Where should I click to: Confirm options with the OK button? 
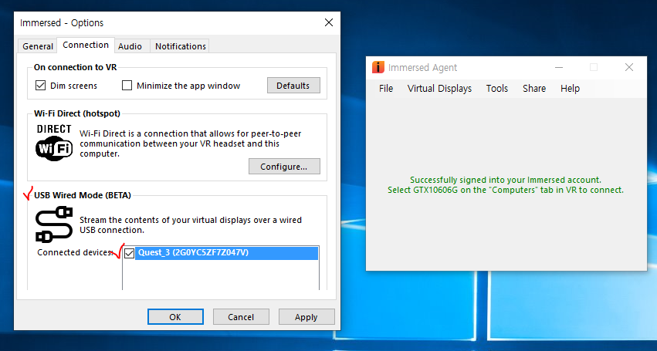click(175, 316)
